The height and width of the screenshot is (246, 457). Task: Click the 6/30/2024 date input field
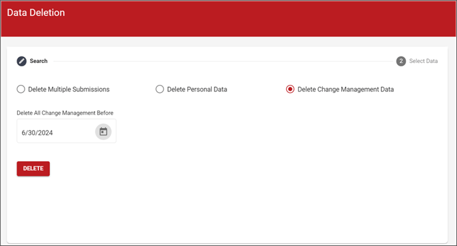tap(66, 131)
